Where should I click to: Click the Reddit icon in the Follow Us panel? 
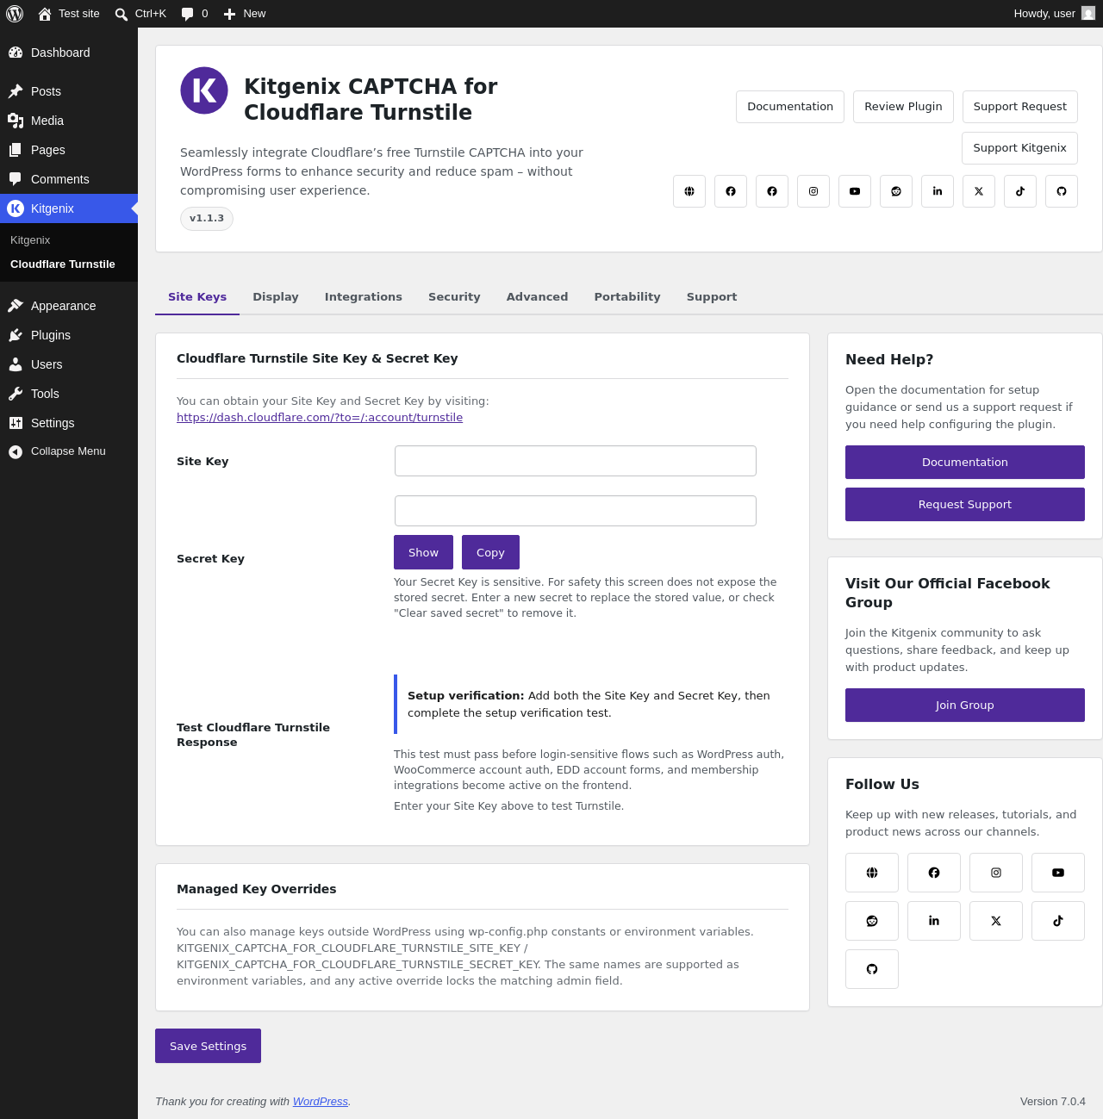pos(872,921)
